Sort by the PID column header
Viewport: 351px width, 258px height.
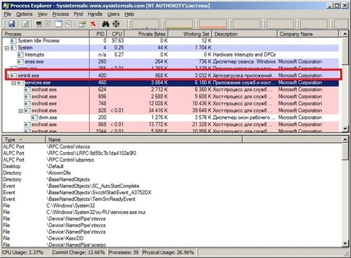[98, 34]
